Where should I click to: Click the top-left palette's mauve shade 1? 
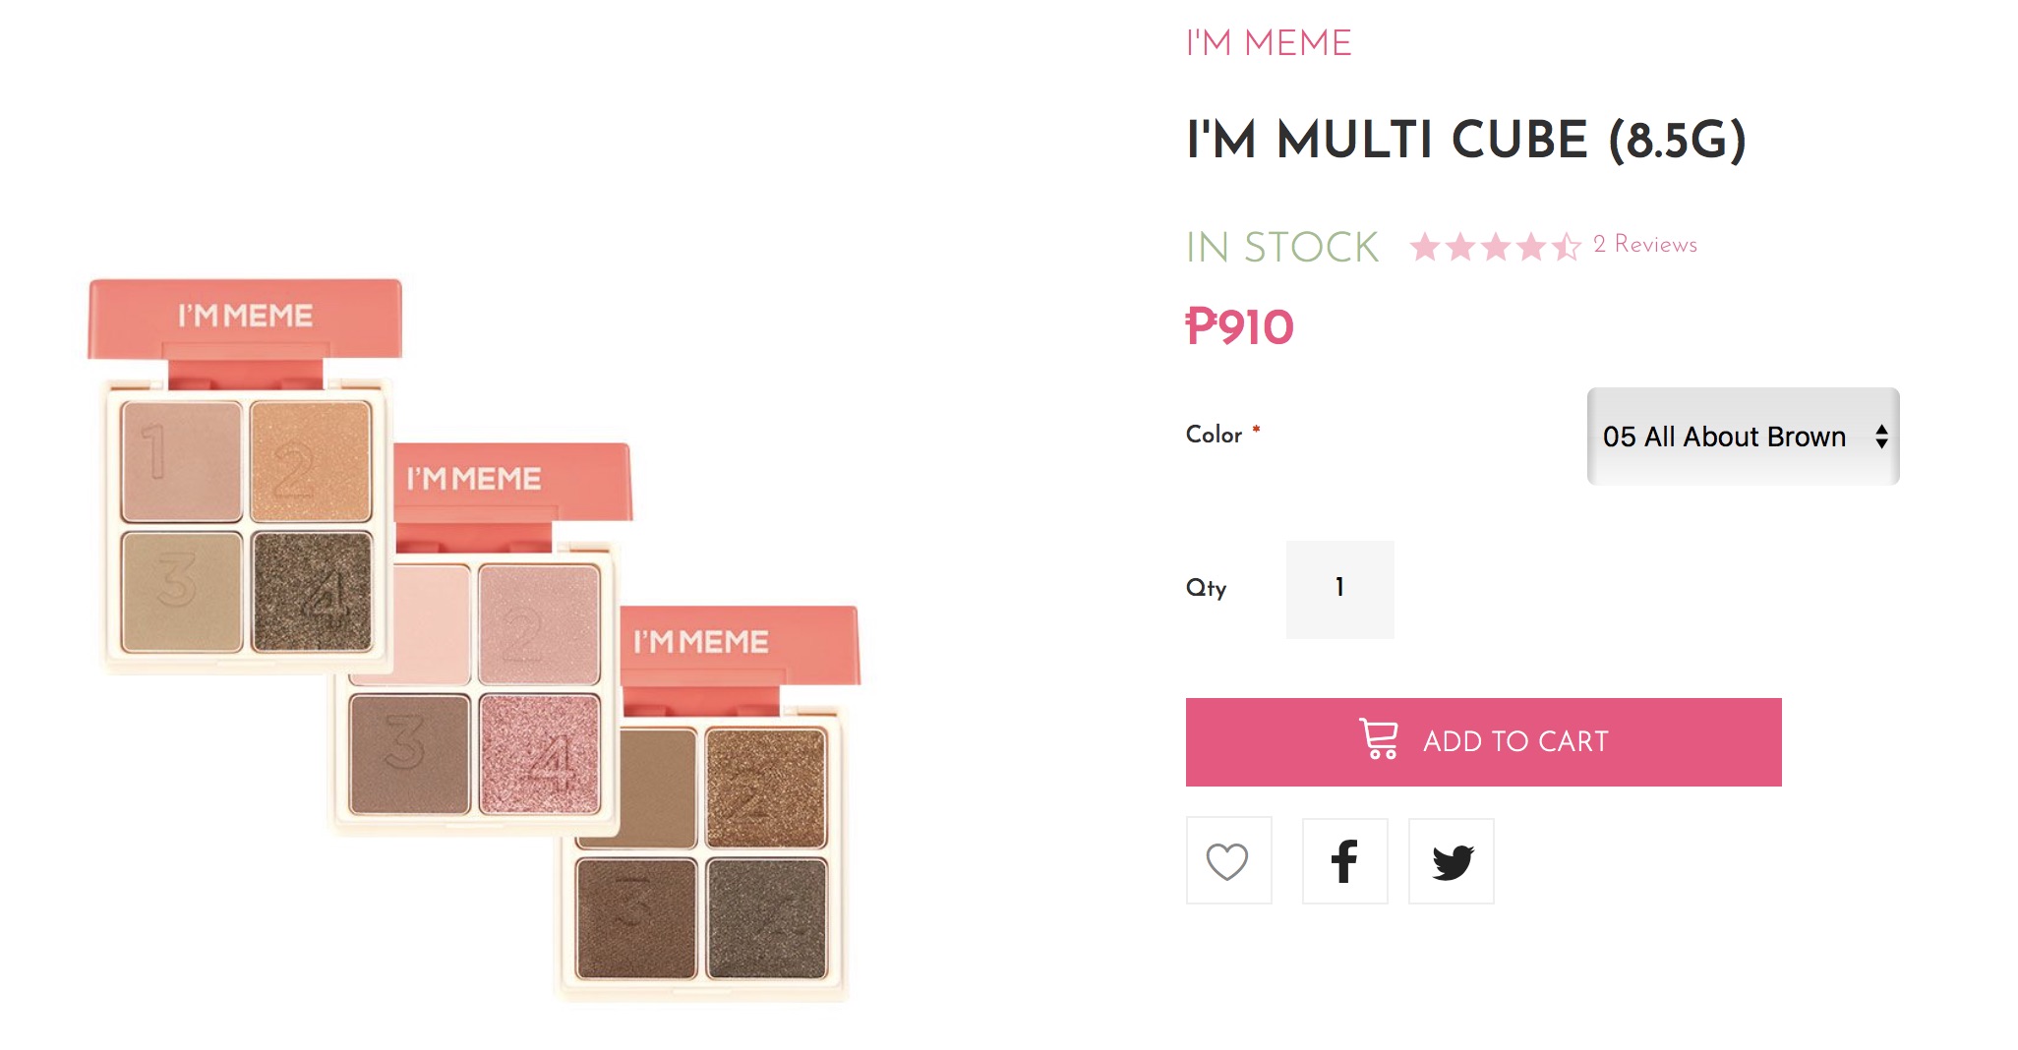(x=182, y=461)
